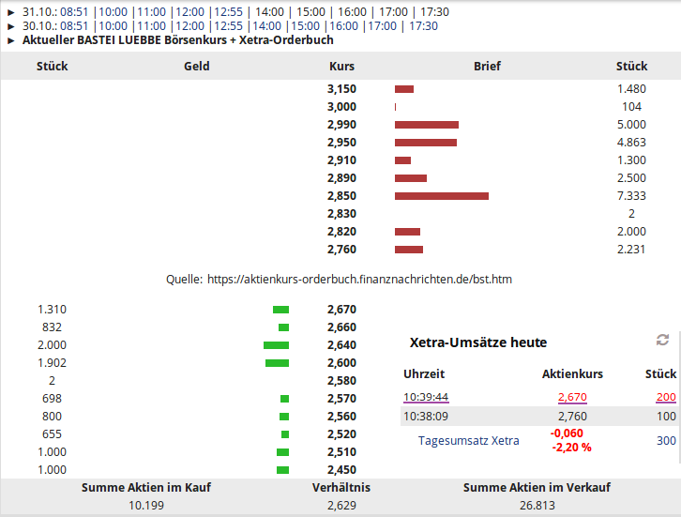Open 30.10. snapshot at 08:51
681x517 pixels.
pyautogui.click(x=74, y=26)
